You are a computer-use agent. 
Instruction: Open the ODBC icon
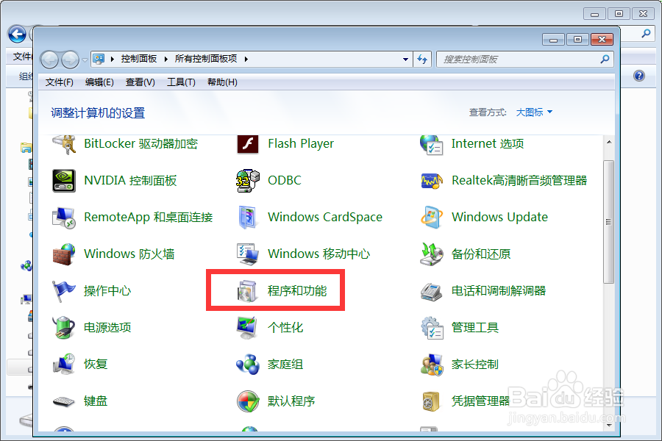pyautogui.click(x=248, y=181)
